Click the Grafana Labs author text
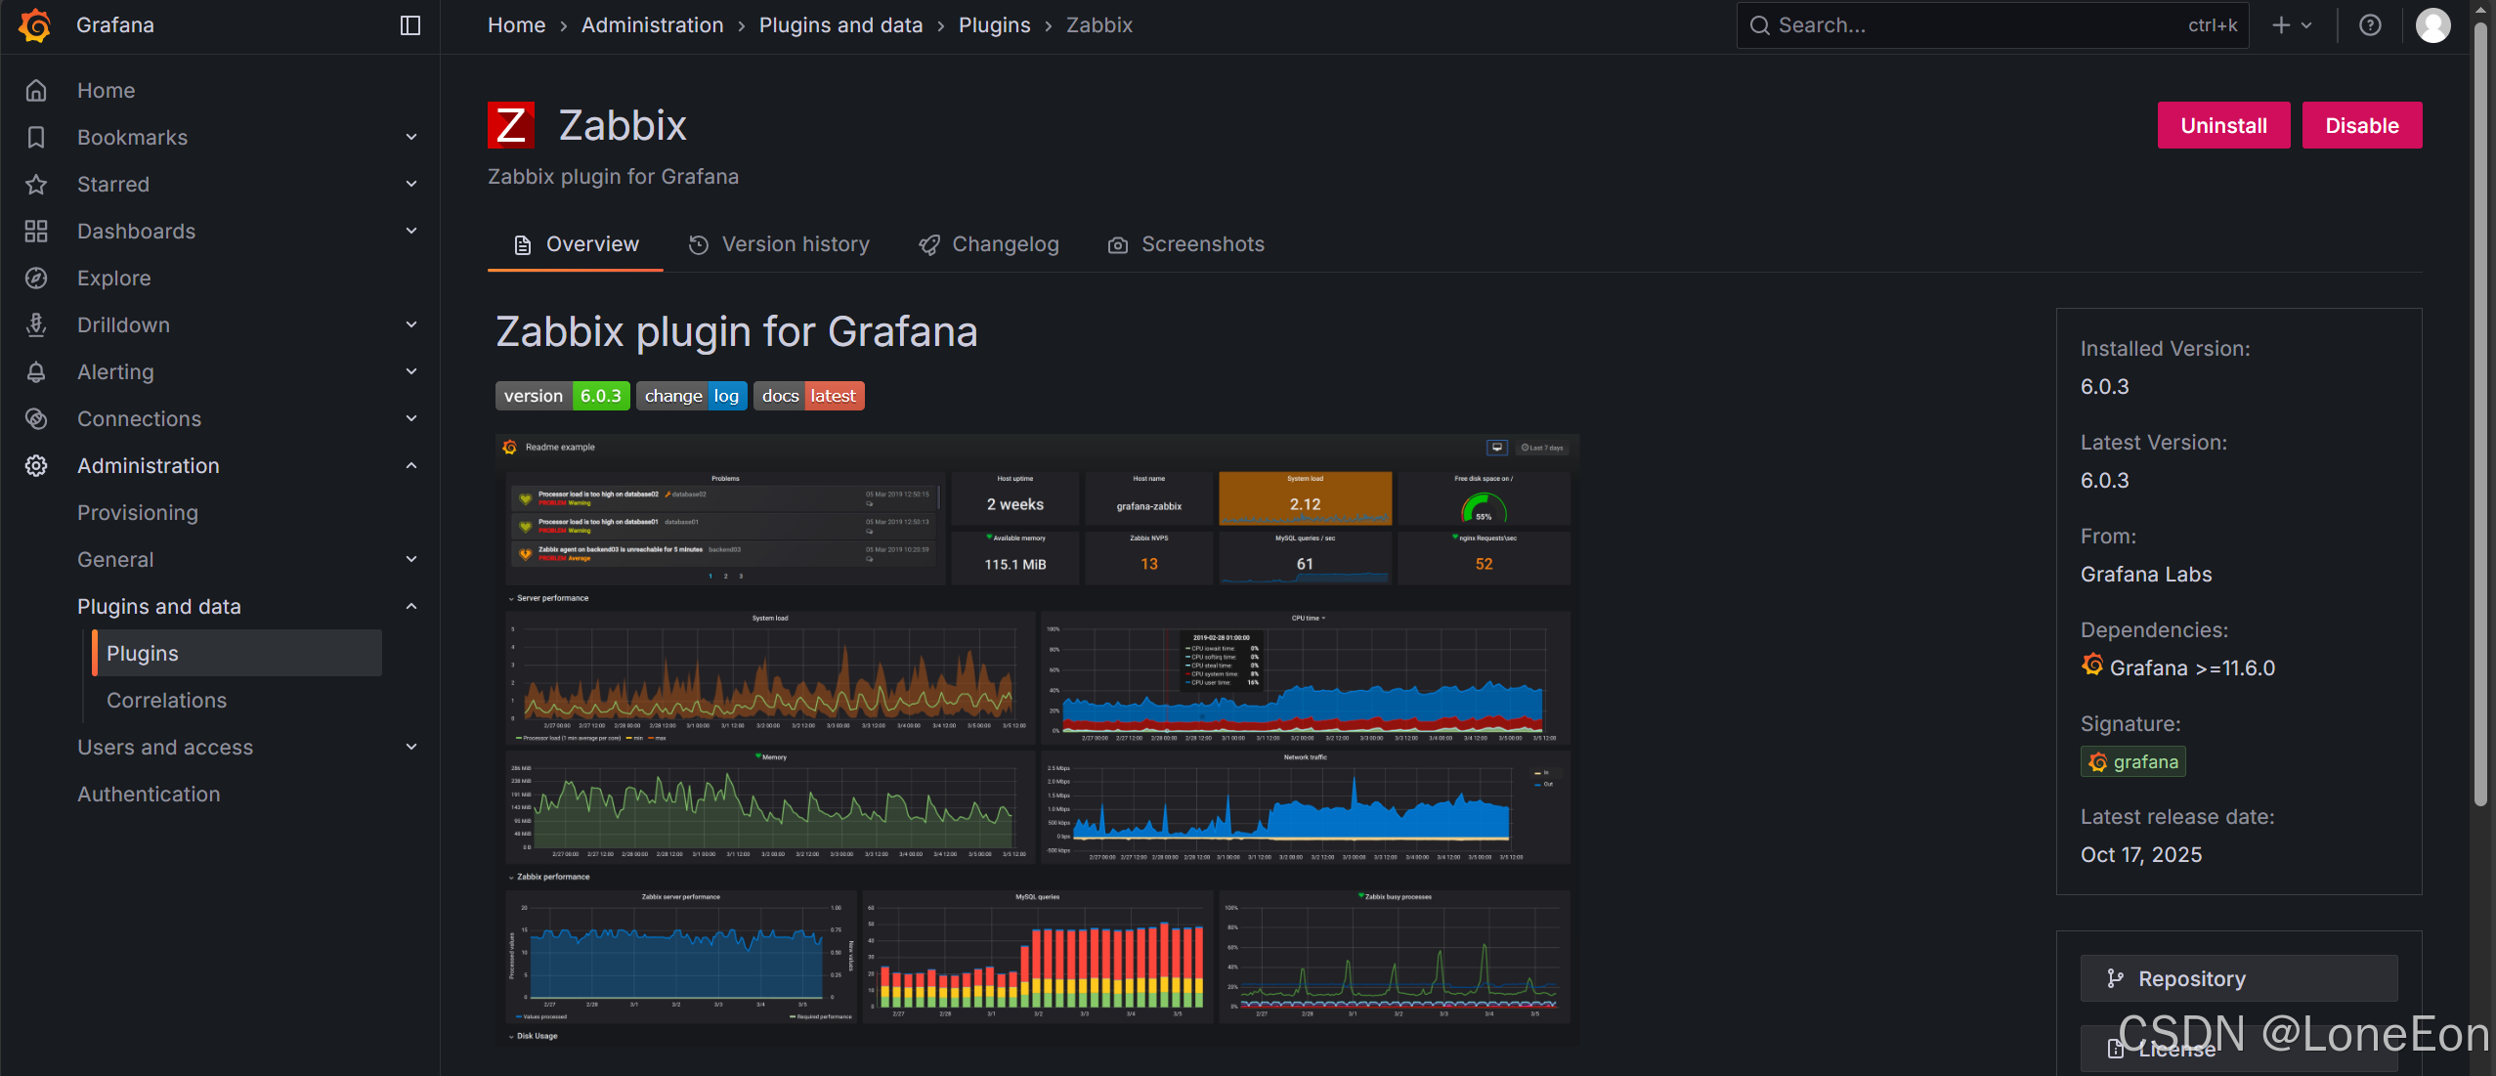Screen dimensions: 2496x1076 tap(2146, 575)
